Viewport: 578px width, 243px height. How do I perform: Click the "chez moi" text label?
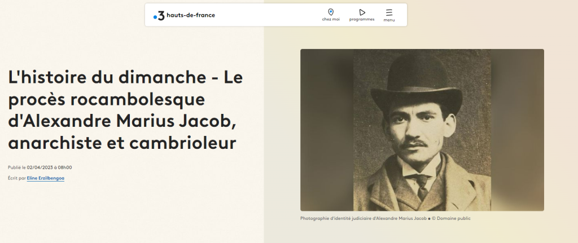click(331, 20)
